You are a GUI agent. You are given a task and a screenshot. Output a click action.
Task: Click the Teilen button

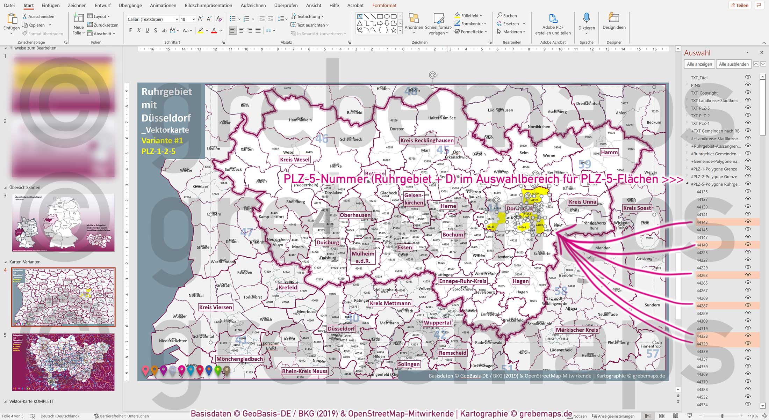coord(740,5)
